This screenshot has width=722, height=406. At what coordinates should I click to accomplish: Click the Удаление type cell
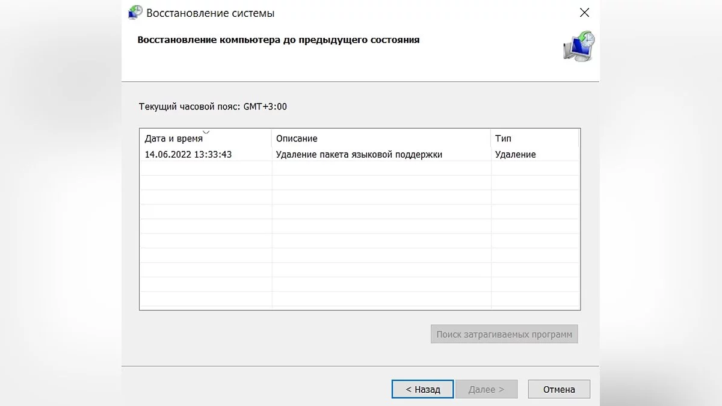point(516,155)
